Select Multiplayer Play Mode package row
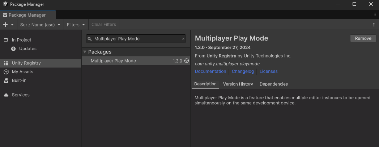379x147 pixels. coord(136,61)
